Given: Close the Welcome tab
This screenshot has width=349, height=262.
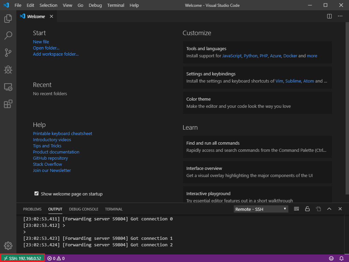Looking at the screenshot, I should 51,16.
